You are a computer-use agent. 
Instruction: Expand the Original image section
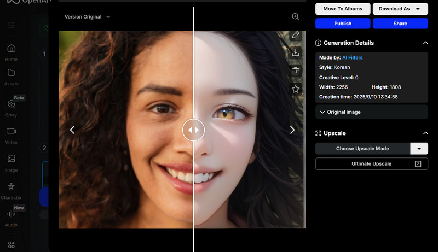coord(372,112)
